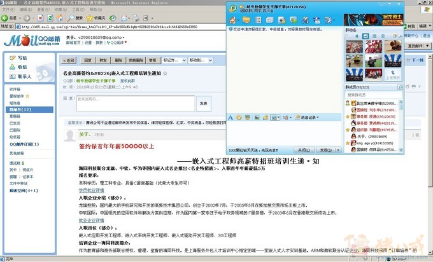Viewport: 433px width, 262px height.
Task: Expand the 发送 send options arrow
Action: (x=338, y=150)
